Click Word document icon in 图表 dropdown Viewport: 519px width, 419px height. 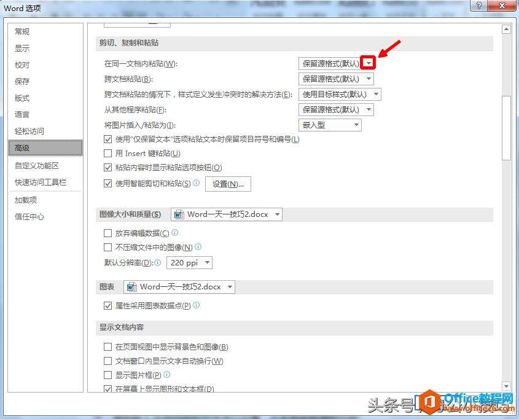click(131, 287)
